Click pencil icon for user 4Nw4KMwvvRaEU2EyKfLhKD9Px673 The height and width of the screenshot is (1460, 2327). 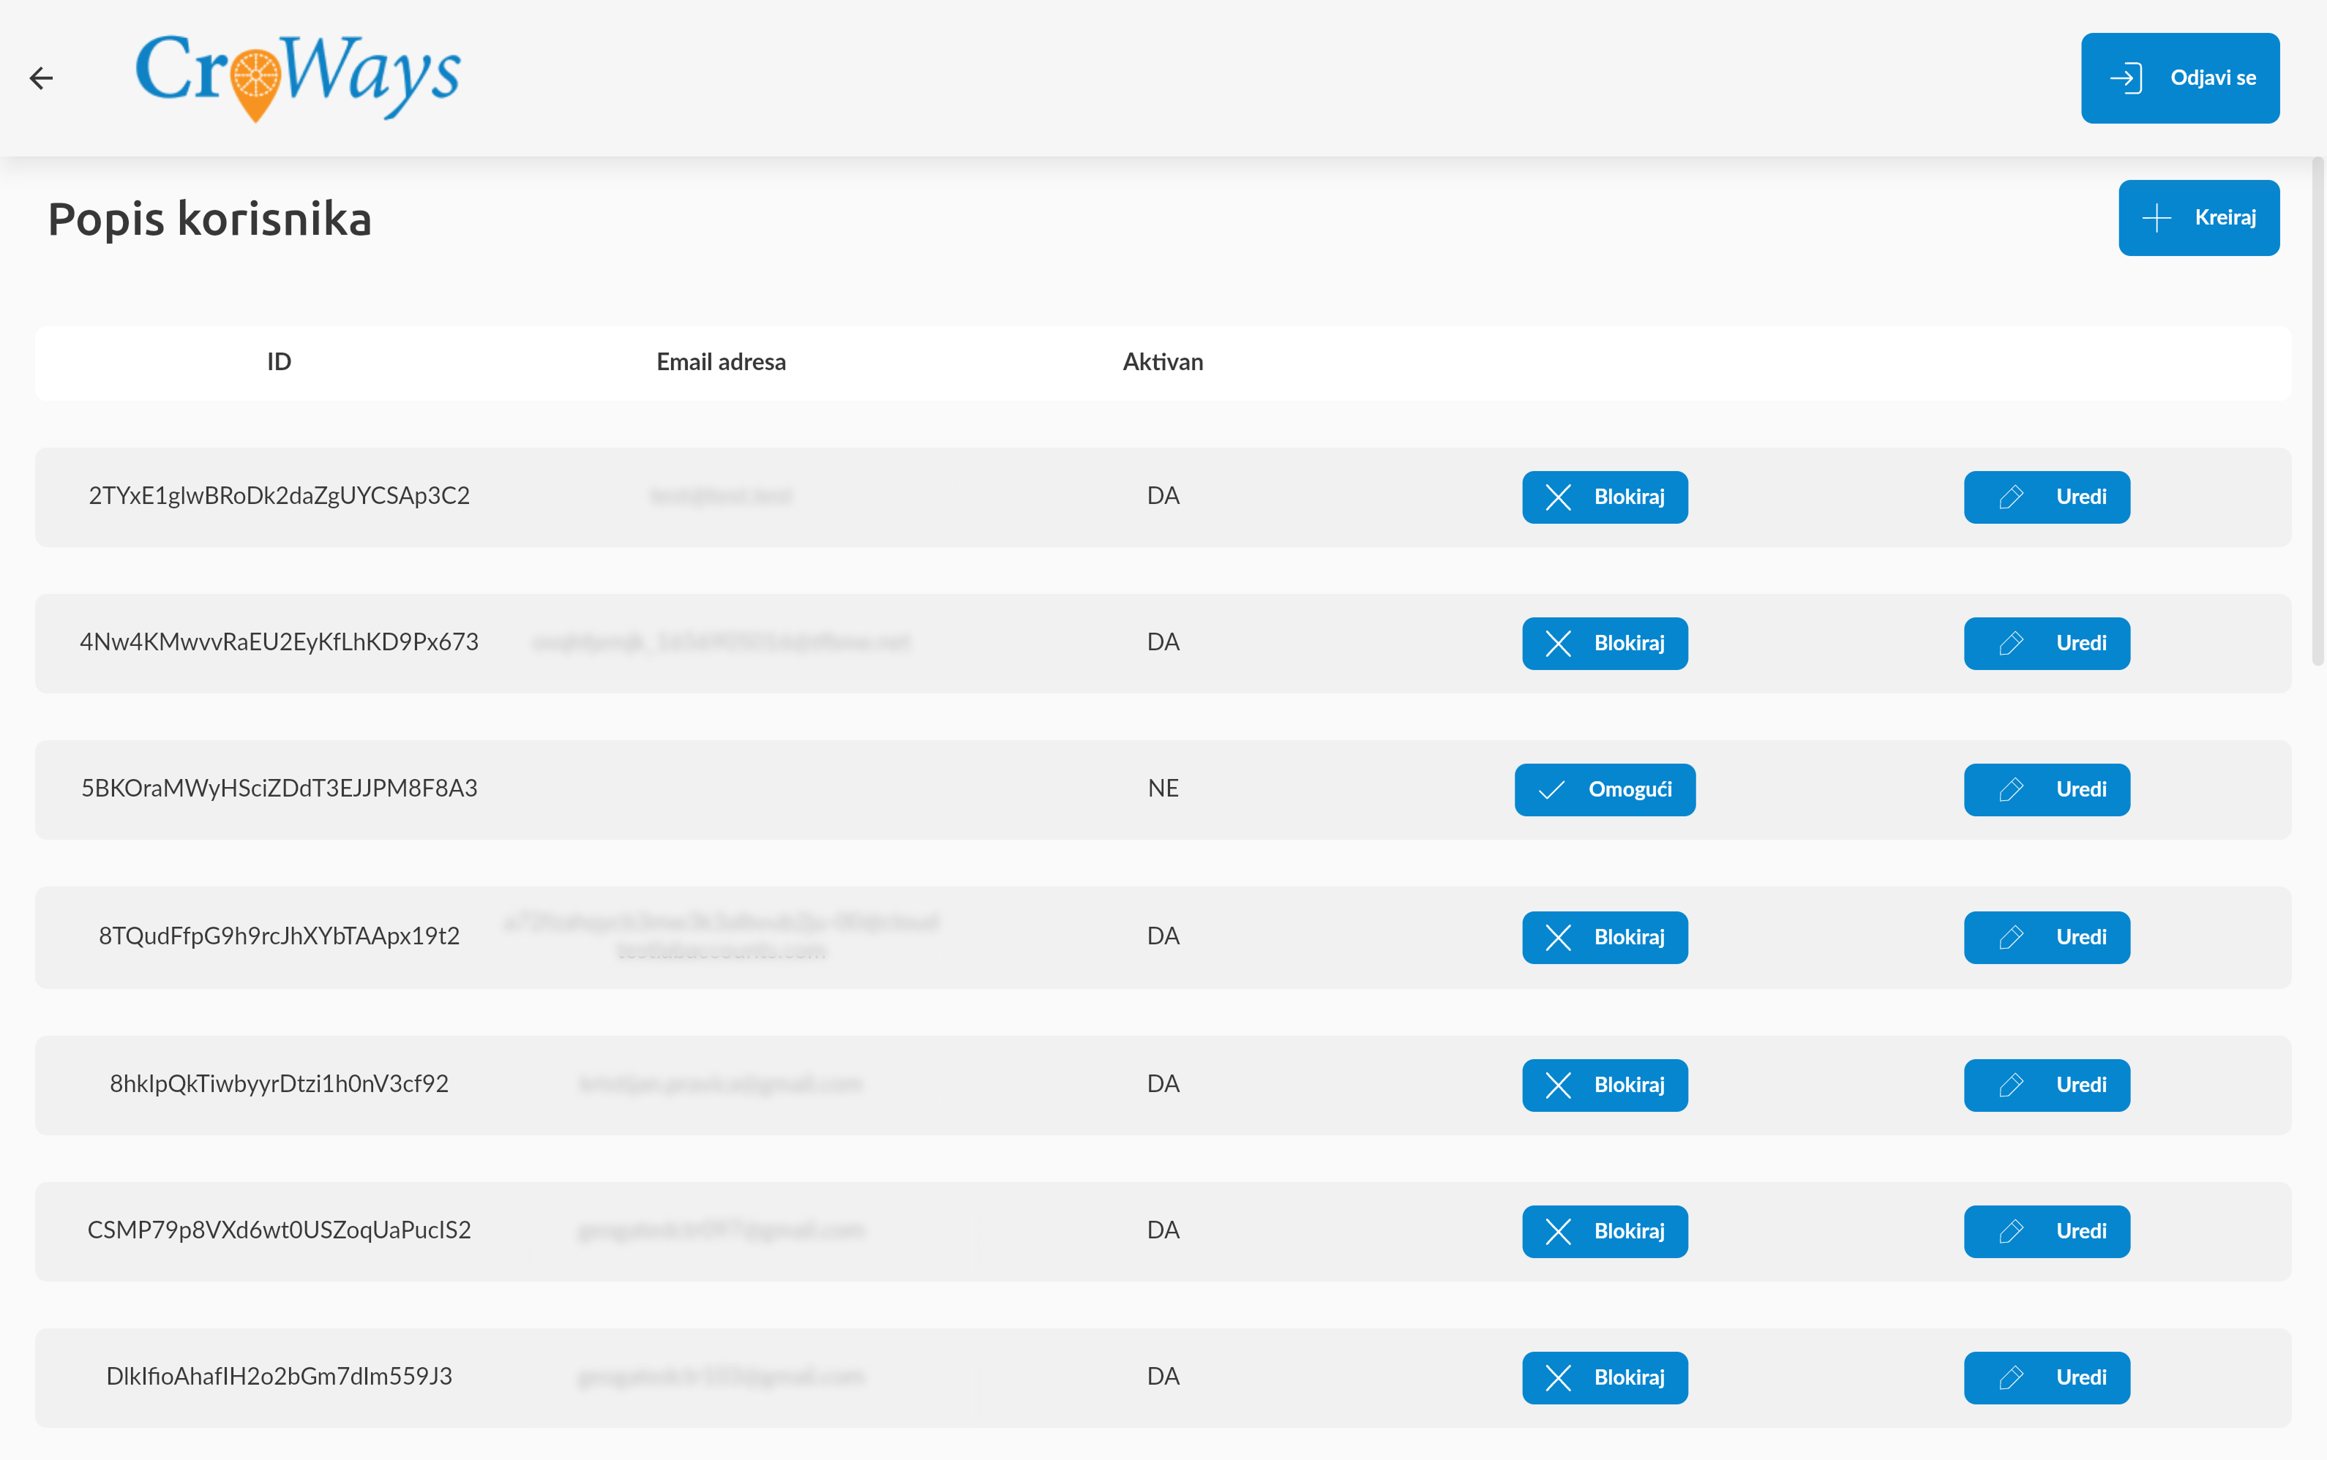(2011, 644)
